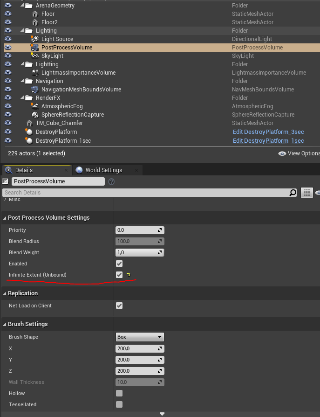The image size is (320, 417).
Task: Click the PostProcessVolume actor name field
Action: [x=58, y=181]
